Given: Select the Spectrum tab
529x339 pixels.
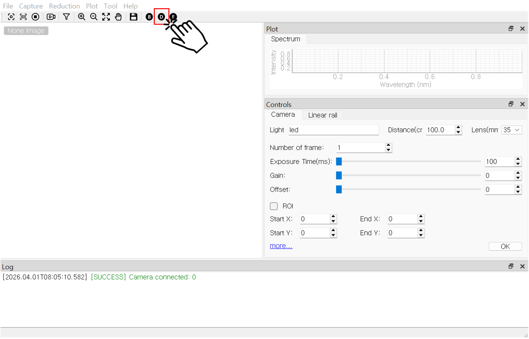Looking at the screenshot, I should tap(285, 39).
